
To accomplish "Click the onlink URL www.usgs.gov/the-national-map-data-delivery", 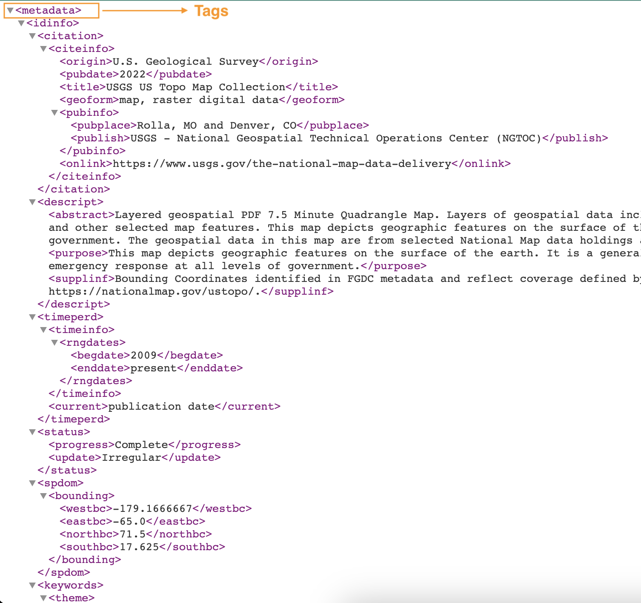I will 282,164.
